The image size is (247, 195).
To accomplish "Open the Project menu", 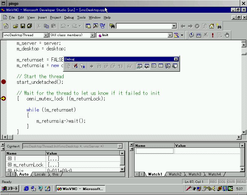I will (56, 17).
